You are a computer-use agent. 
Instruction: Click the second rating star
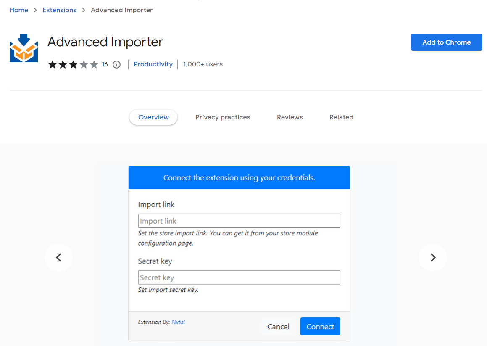click(x=63, y=64)
